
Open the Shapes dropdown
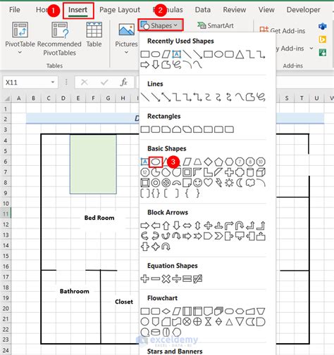click(161, 25)
